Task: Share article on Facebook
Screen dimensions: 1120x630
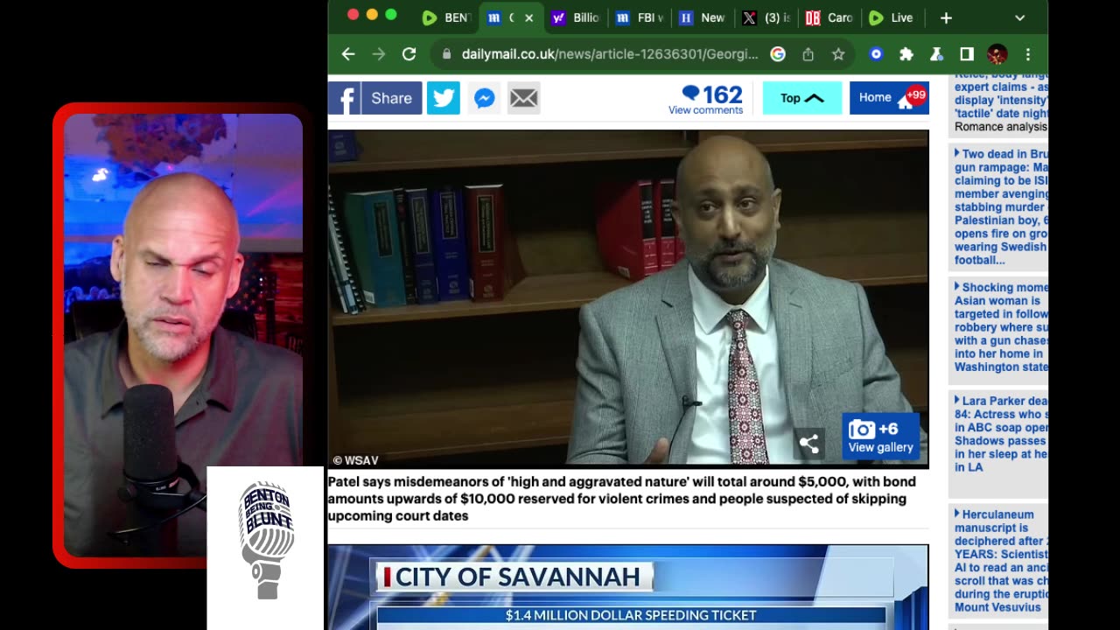Action: click(375, 98)
